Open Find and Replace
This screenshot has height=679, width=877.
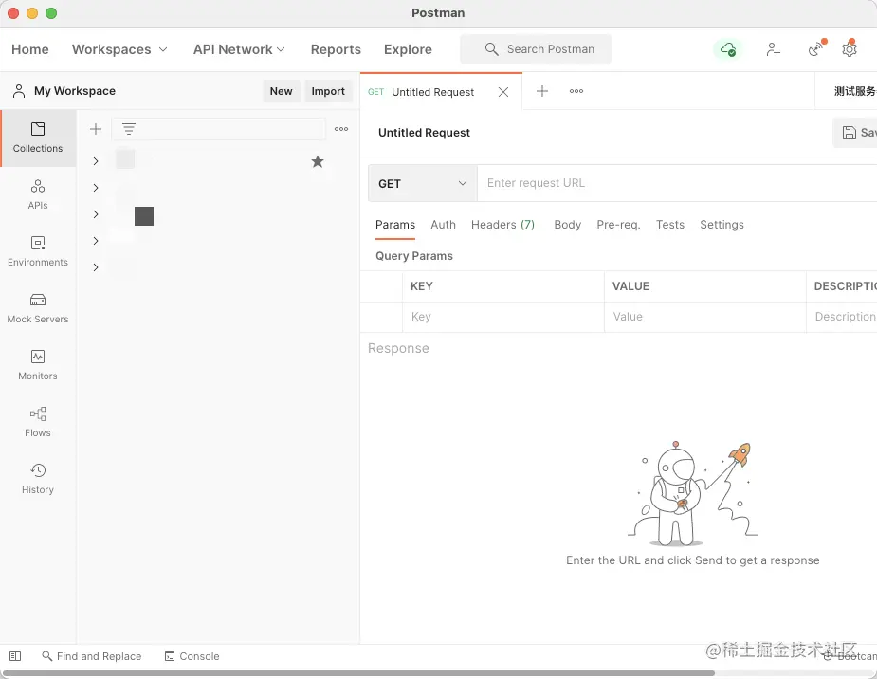coord(92,656)
